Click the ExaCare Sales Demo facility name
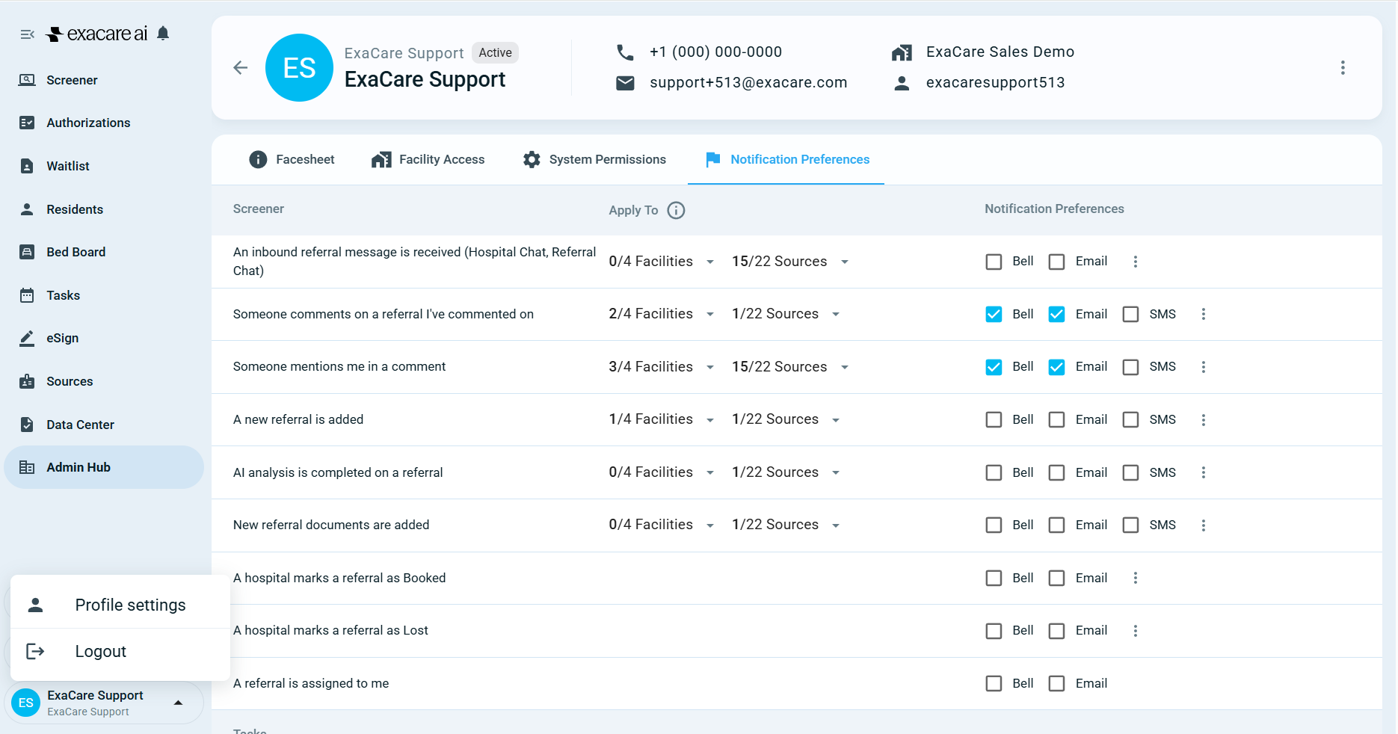Image resolution: width=1398 pixels, height=734 pixels. point(1000,52)
